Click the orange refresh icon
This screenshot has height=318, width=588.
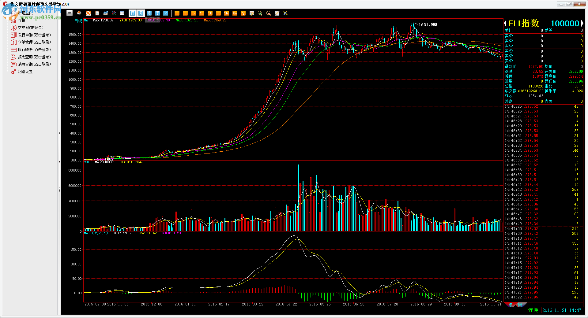pos(88,13)
